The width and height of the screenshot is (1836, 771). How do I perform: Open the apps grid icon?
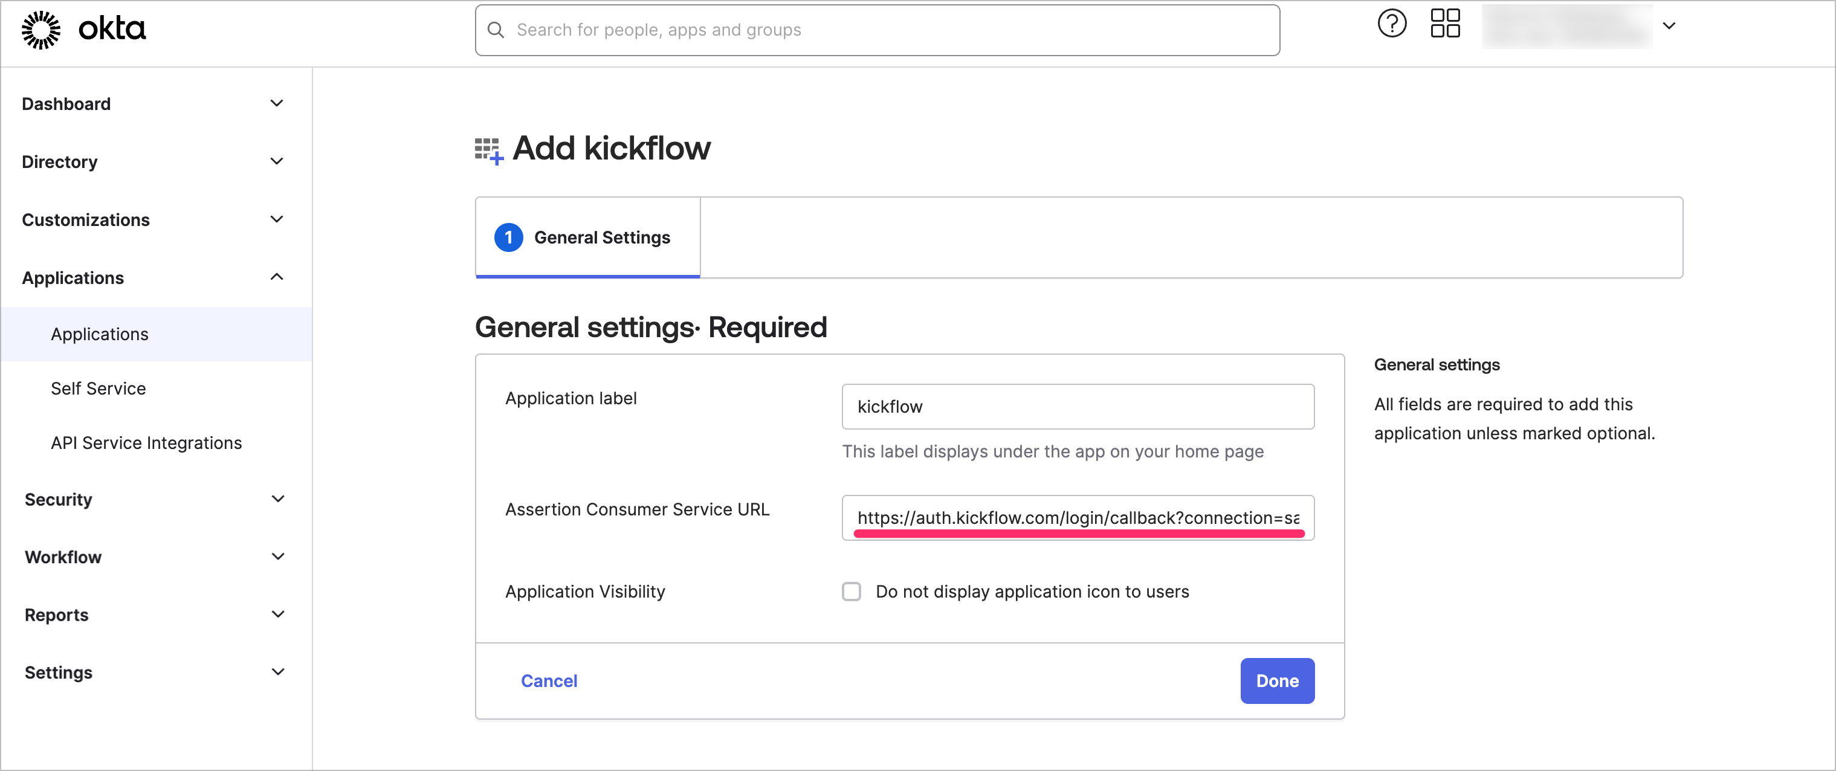[1445, 24]
